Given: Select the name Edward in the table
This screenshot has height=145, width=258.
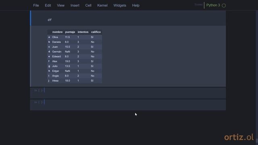Looking at the screenshot, I should pyautogui.click(x=56, y=56).
